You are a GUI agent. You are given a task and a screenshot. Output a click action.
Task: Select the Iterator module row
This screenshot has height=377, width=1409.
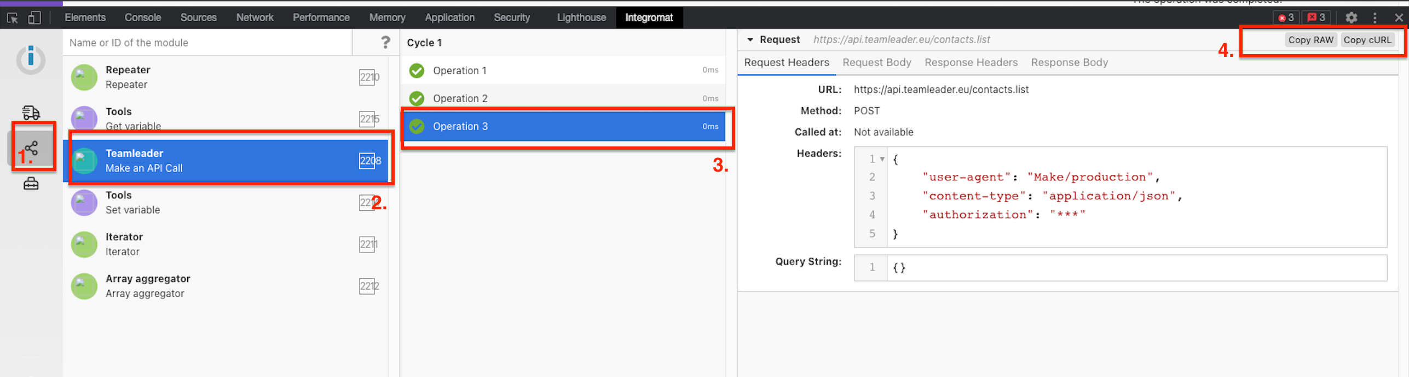click(x=226, y=244)
